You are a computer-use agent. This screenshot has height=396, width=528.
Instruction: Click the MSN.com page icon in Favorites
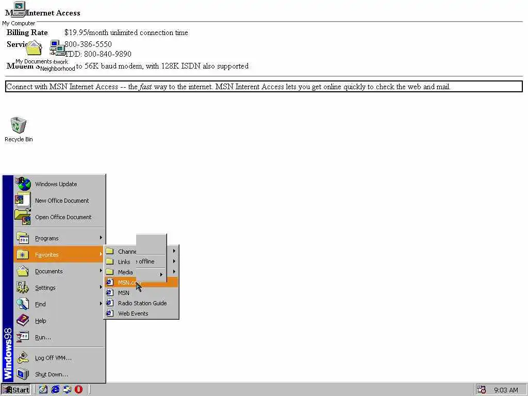tap(110, 282)
